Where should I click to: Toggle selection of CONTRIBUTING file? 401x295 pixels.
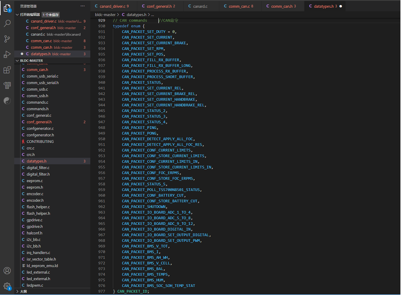pyautogui.click(x=40, y=141)
